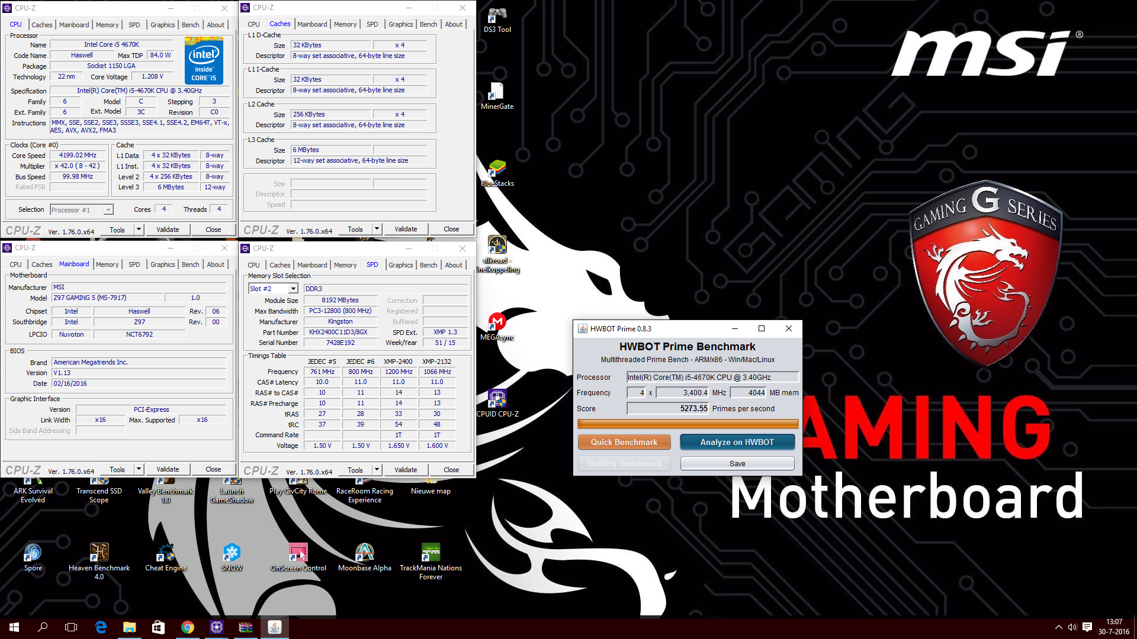Open the Action Center notifications icon
1137x639 pixels.
point(1087,627)
